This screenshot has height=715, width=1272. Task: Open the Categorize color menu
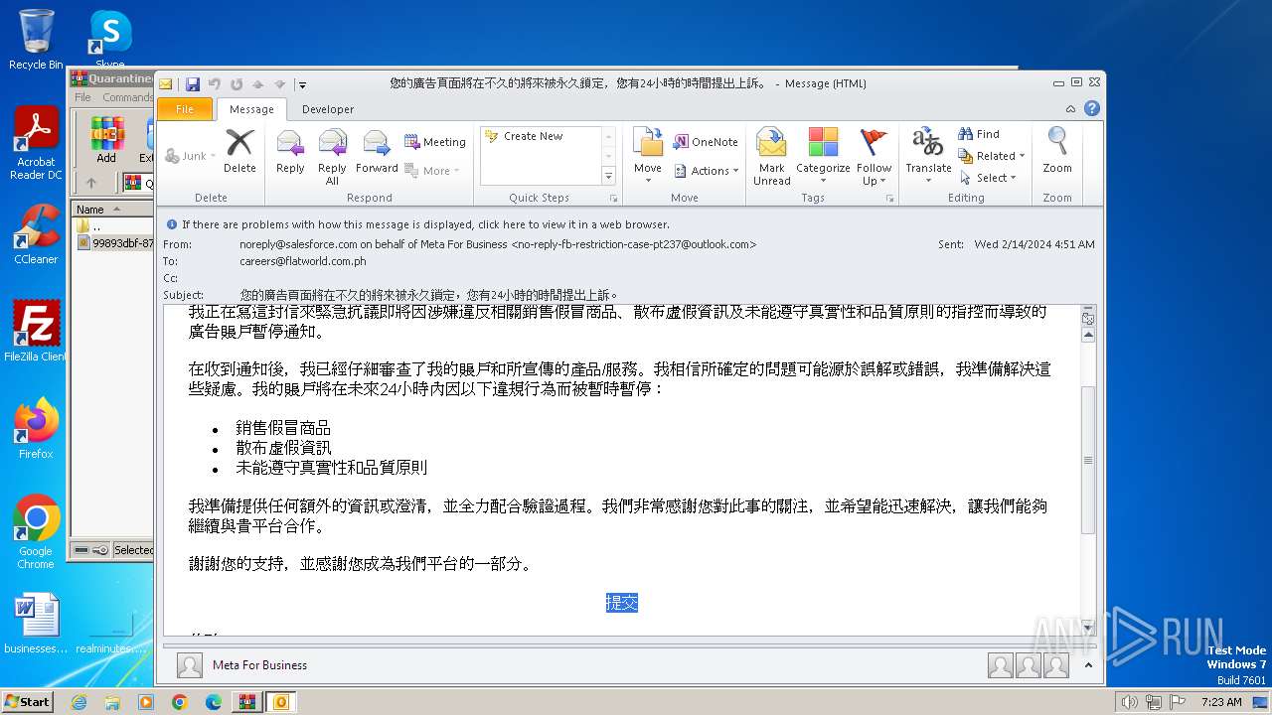click(x=823, y=157)
